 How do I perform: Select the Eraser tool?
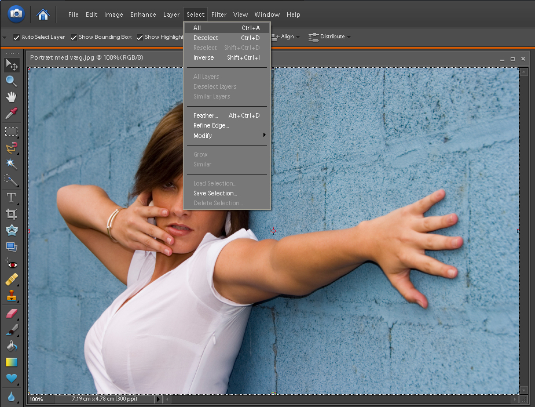[x=11, y=314]
